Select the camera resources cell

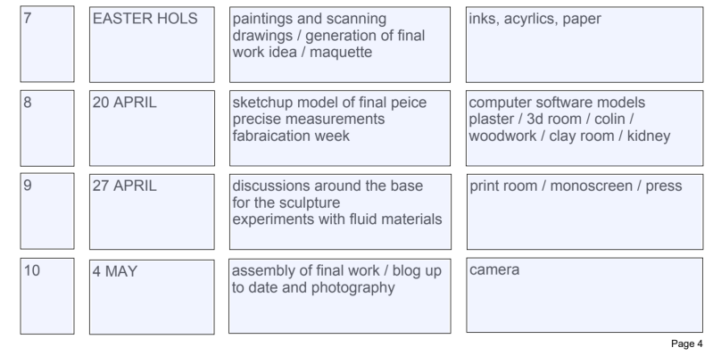tap(584, 295)
